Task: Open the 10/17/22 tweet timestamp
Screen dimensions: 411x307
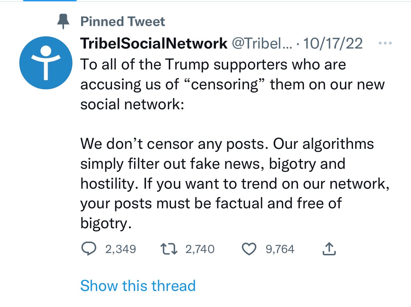Action: click(333, 43)
